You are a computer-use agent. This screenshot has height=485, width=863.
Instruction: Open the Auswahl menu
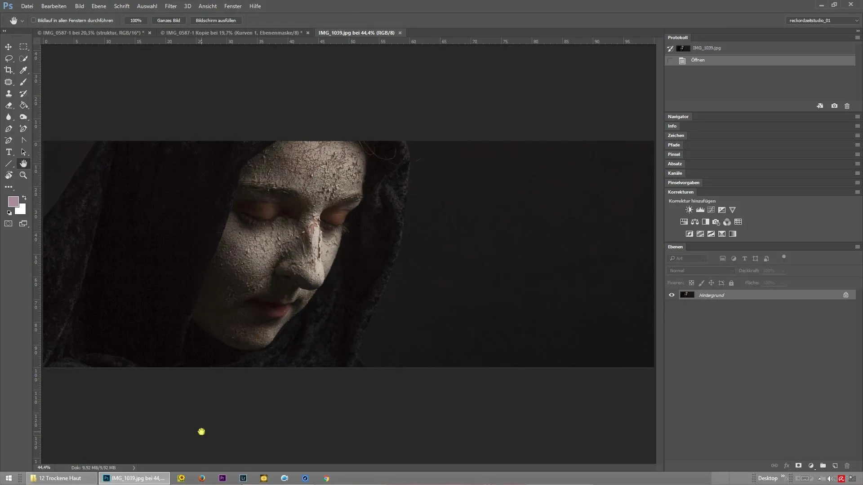tap(147, 6)
